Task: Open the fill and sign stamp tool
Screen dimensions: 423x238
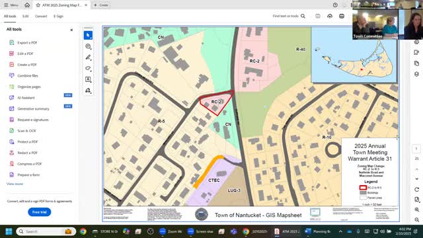Action: coord(88,91)
